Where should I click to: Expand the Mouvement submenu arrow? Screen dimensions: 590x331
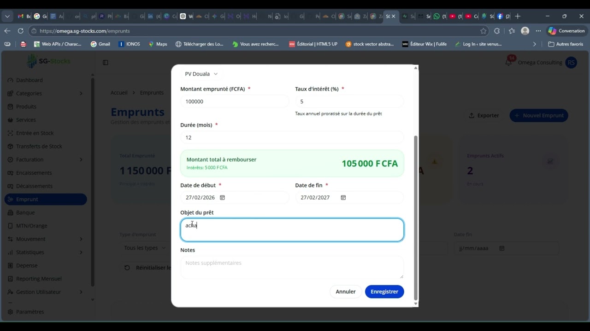point(81,239)
